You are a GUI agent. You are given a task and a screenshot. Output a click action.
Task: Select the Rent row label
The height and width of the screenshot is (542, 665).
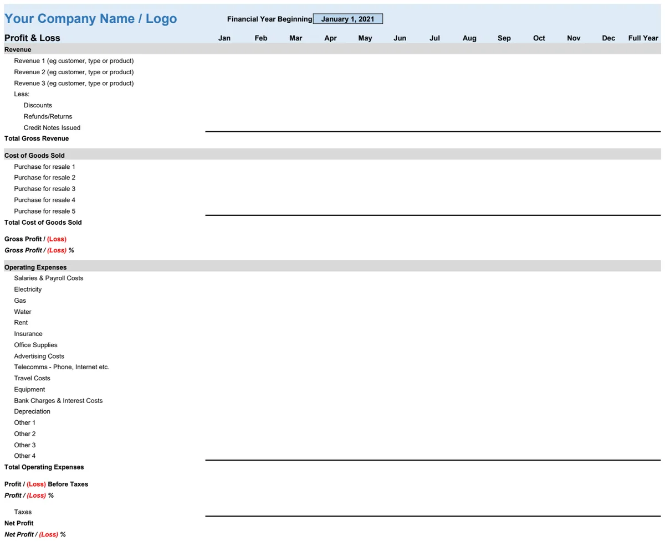coord(21,322)
